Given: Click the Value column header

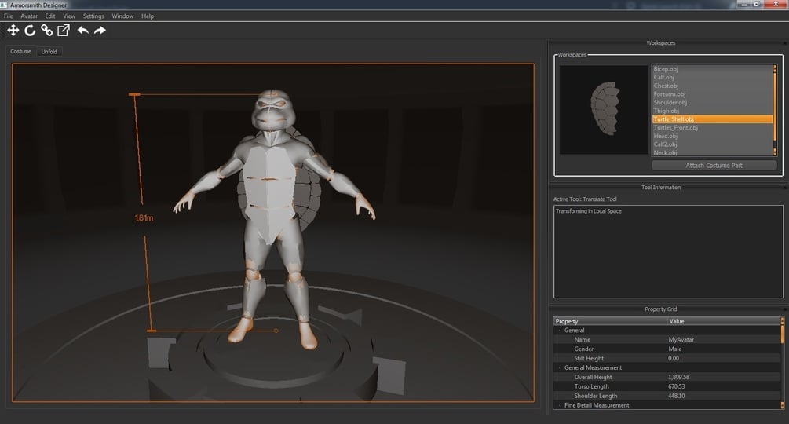Looking at the screenshot, I should pyautogui.click(x=724, y=321).
